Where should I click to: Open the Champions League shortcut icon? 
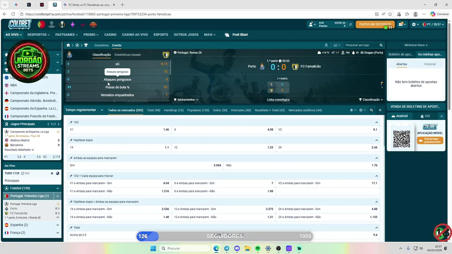coord(52,24)
